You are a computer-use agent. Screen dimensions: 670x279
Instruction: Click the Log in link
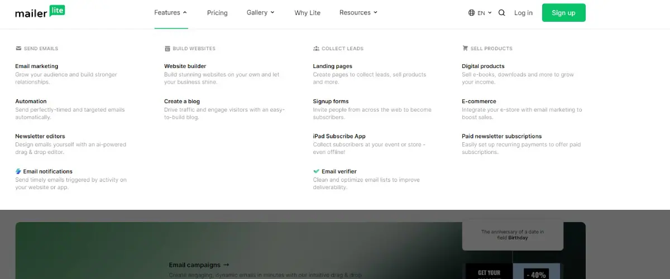[523, 13]
